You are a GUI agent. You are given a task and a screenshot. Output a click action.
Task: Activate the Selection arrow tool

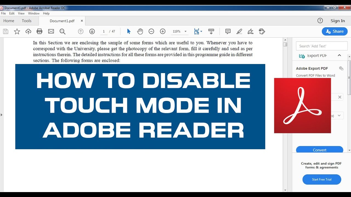coord(129,31)
